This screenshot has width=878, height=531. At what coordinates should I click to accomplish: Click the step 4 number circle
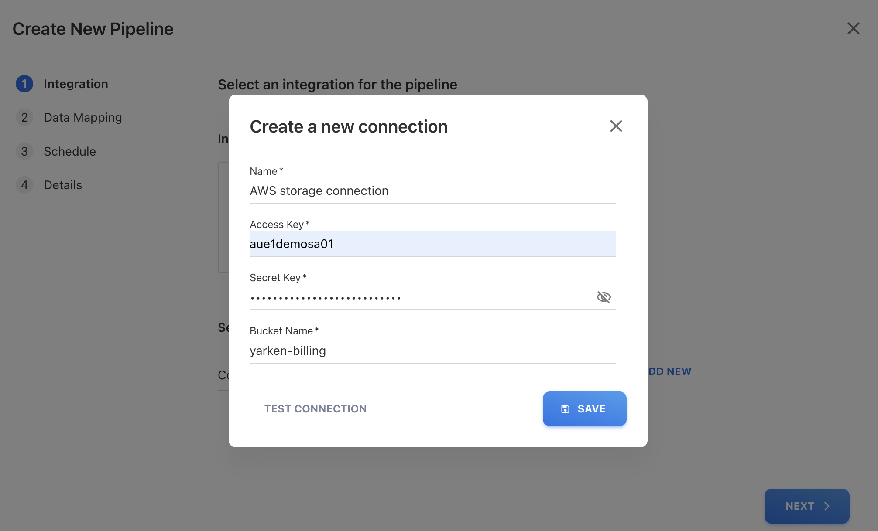click(24, 185)
